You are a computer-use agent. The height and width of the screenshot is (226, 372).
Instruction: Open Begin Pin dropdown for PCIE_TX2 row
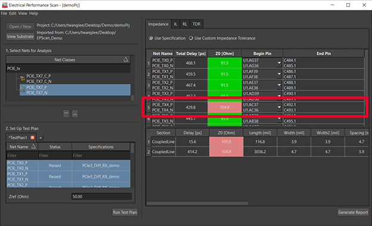[279, 85]
